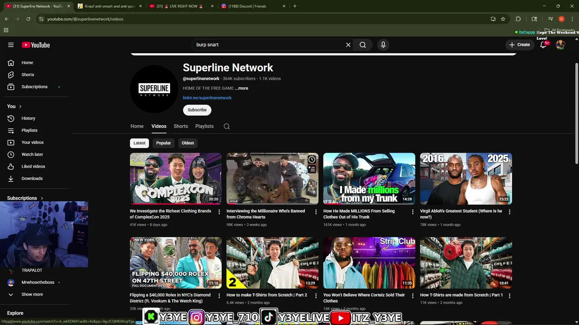Start voice search with microphone icon

[383, 45]
